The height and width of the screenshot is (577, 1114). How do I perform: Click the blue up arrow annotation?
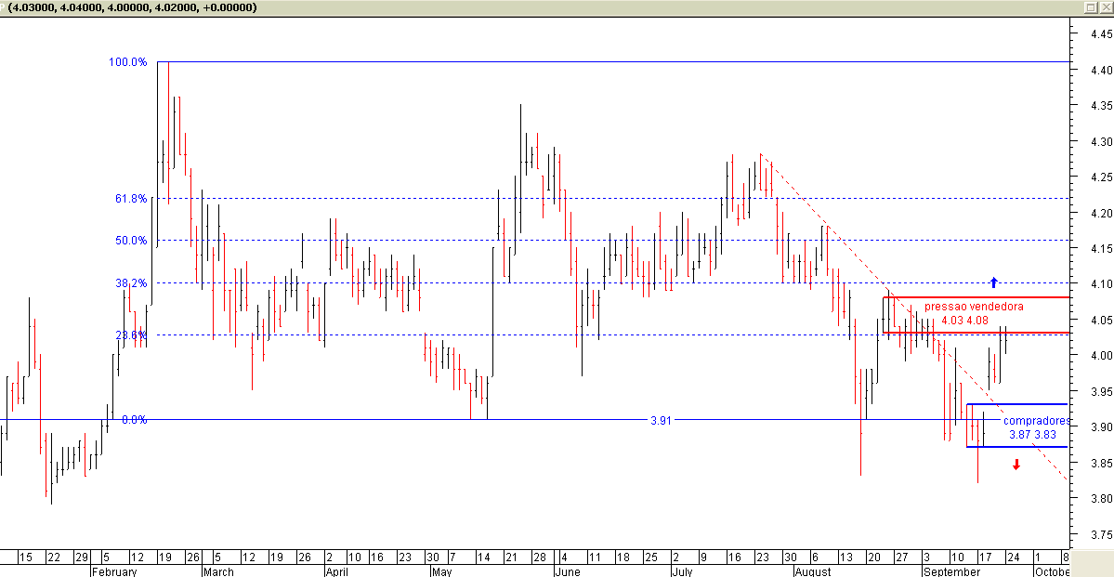(x=994, y=282)
